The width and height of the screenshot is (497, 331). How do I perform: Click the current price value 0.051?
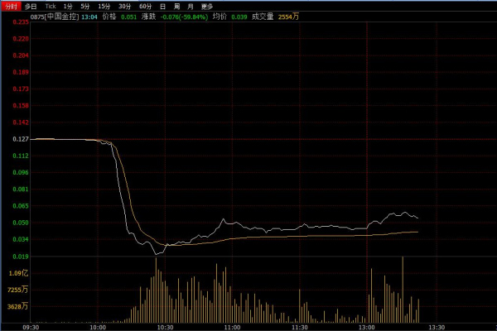click(x=128, y=17)
